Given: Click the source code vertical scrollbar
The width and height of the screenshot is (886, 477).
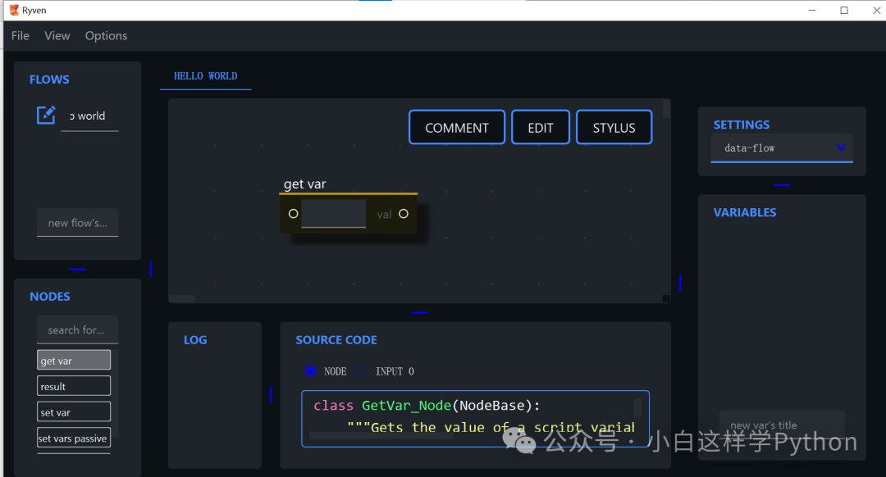Looking at the screenshot, I should point(637,407).
